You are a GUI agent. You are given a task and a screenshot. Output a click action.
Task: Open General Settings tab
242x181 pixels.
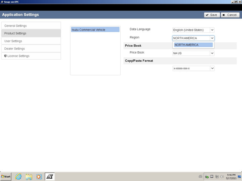pos(31,26)
